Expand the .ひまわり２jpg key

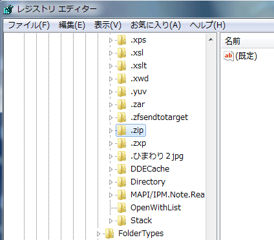111,156
